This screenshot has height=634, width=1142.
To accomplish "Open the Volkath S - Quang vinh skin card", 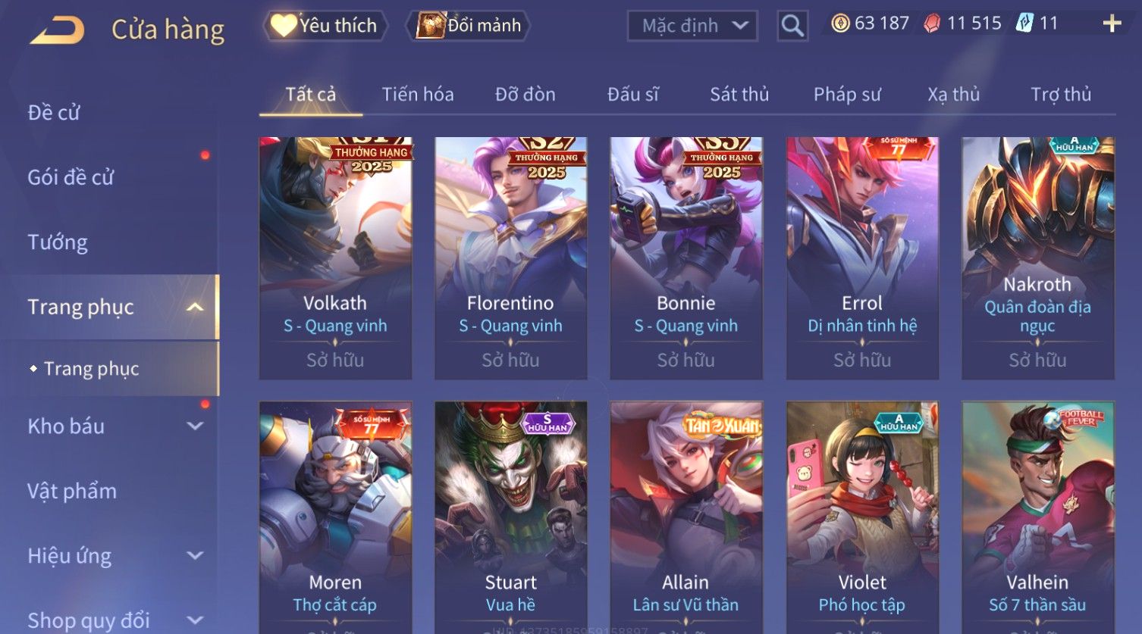I will pyautogui.click(x=335, y=258).
